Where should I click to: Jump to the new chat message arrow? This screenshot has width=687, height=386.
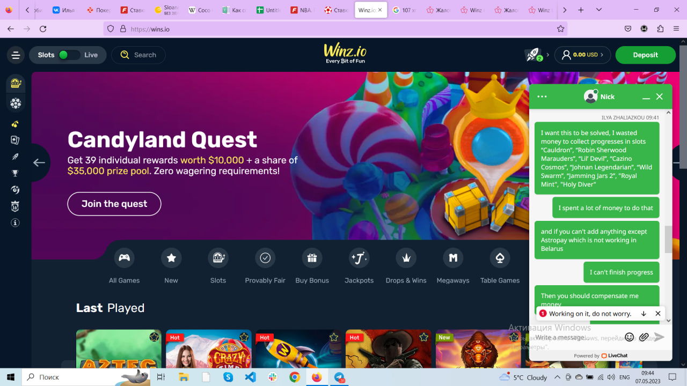644,314
